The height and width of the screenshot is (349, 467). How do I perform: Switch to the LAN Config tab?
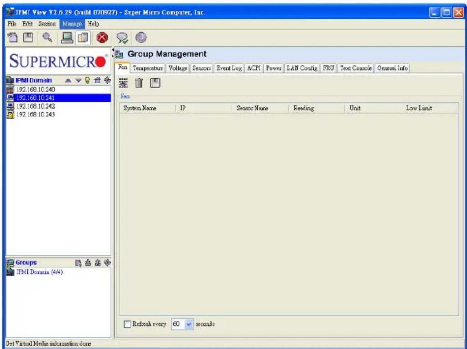click(302, 68)
